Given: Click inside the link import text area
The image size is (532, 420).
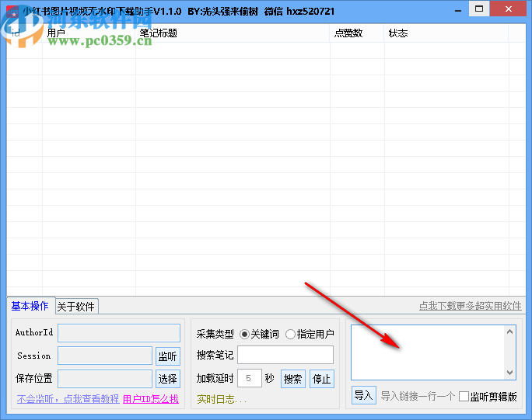Looking at the screenshot, I should (428, 352).
